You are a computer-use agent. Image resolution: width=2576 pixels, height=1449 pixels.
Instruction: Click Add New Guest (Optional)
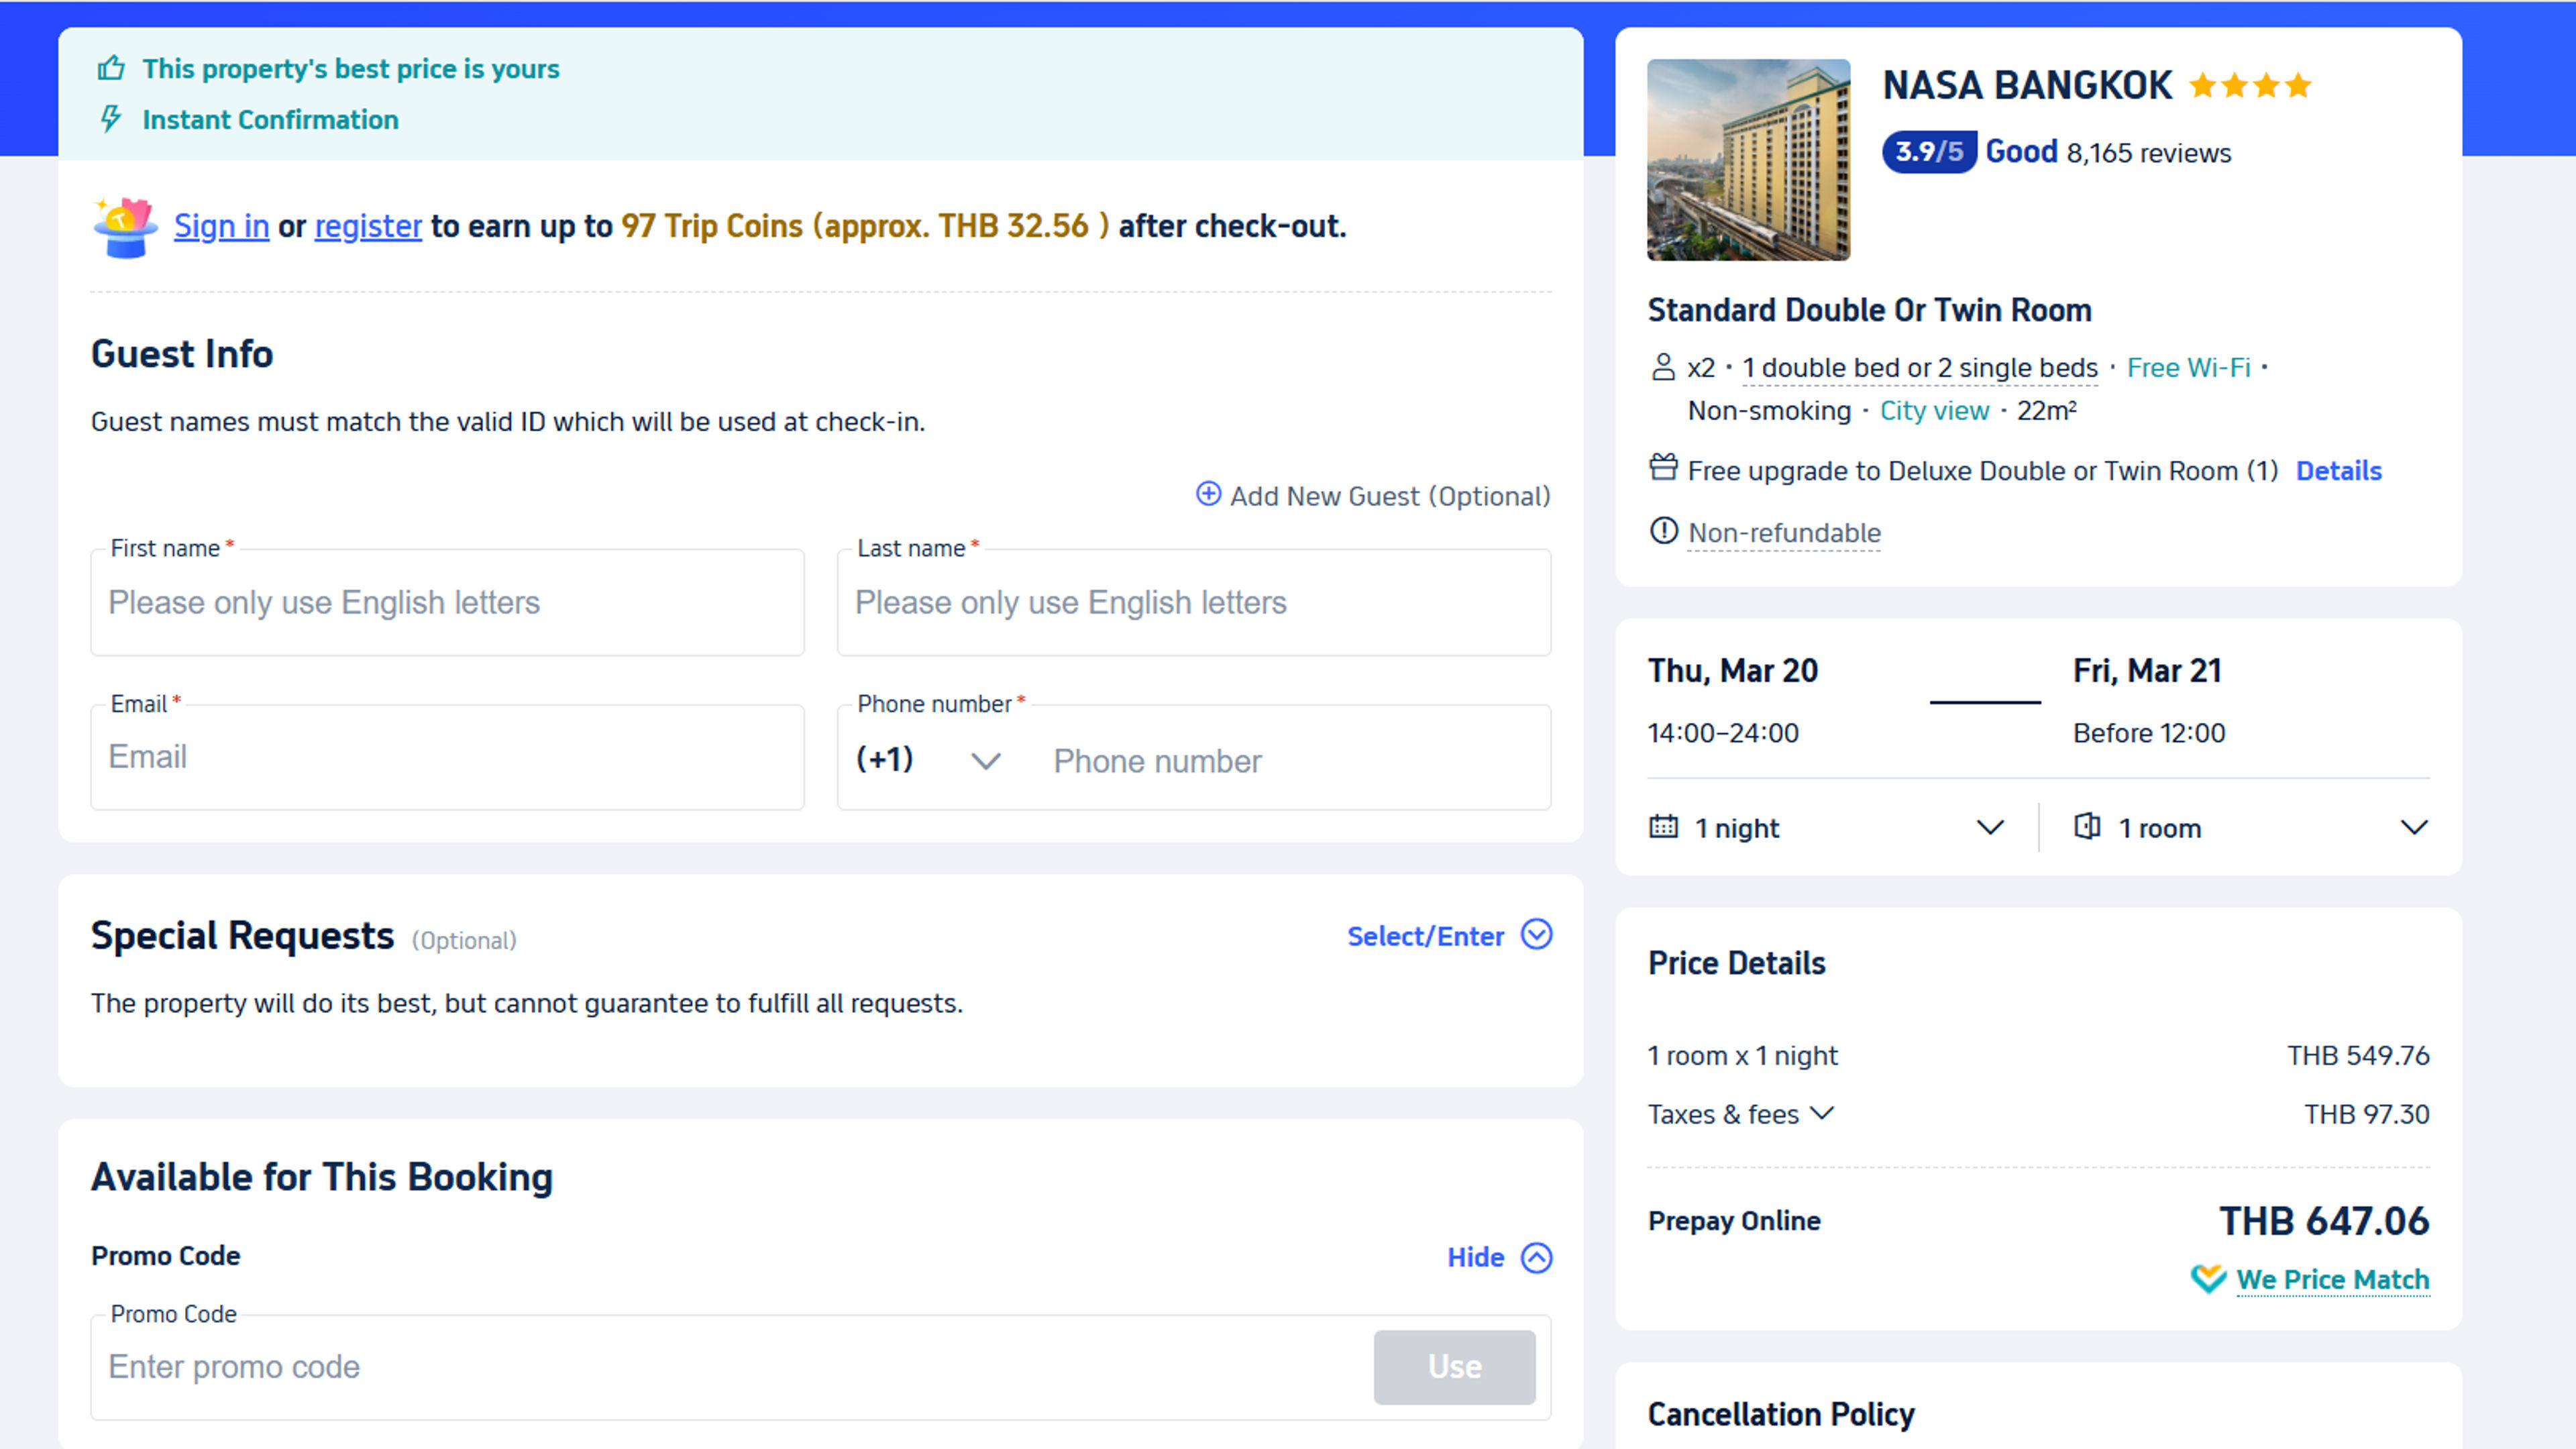point(1373,496)
